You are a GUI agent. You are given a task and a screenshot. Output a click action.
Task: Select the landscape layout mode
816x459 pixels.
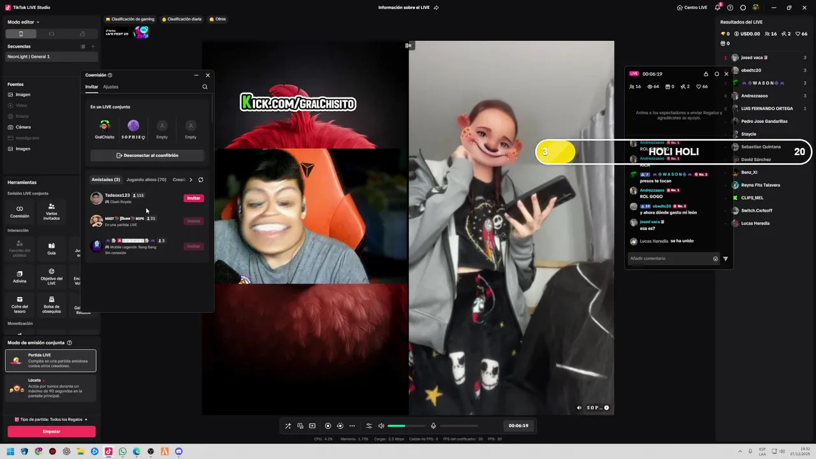point(52,34)
